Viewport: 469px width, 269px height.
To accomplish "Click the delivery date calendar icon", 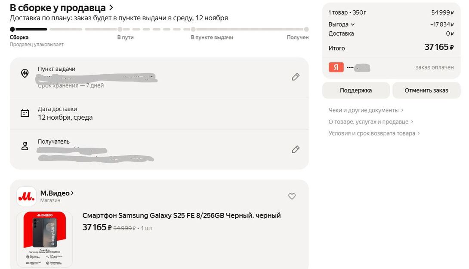I will (x=25, y=113).
